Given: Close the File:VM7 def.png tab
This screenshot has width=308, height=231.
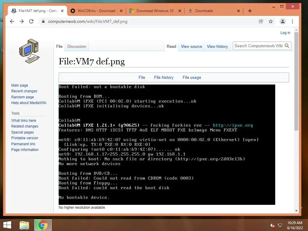Looking at the screenshot, I should [62, 11].
